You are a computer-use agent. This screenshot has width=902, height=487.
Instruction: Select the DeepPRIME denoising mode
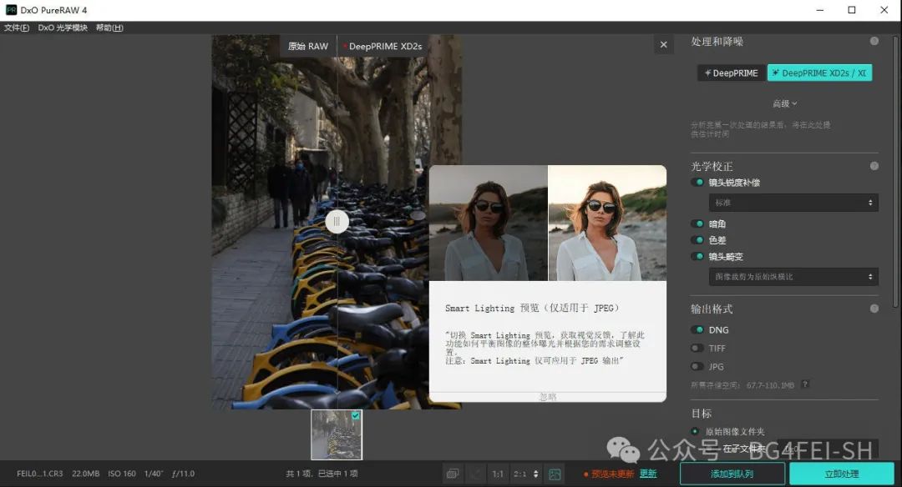point(731,73)
